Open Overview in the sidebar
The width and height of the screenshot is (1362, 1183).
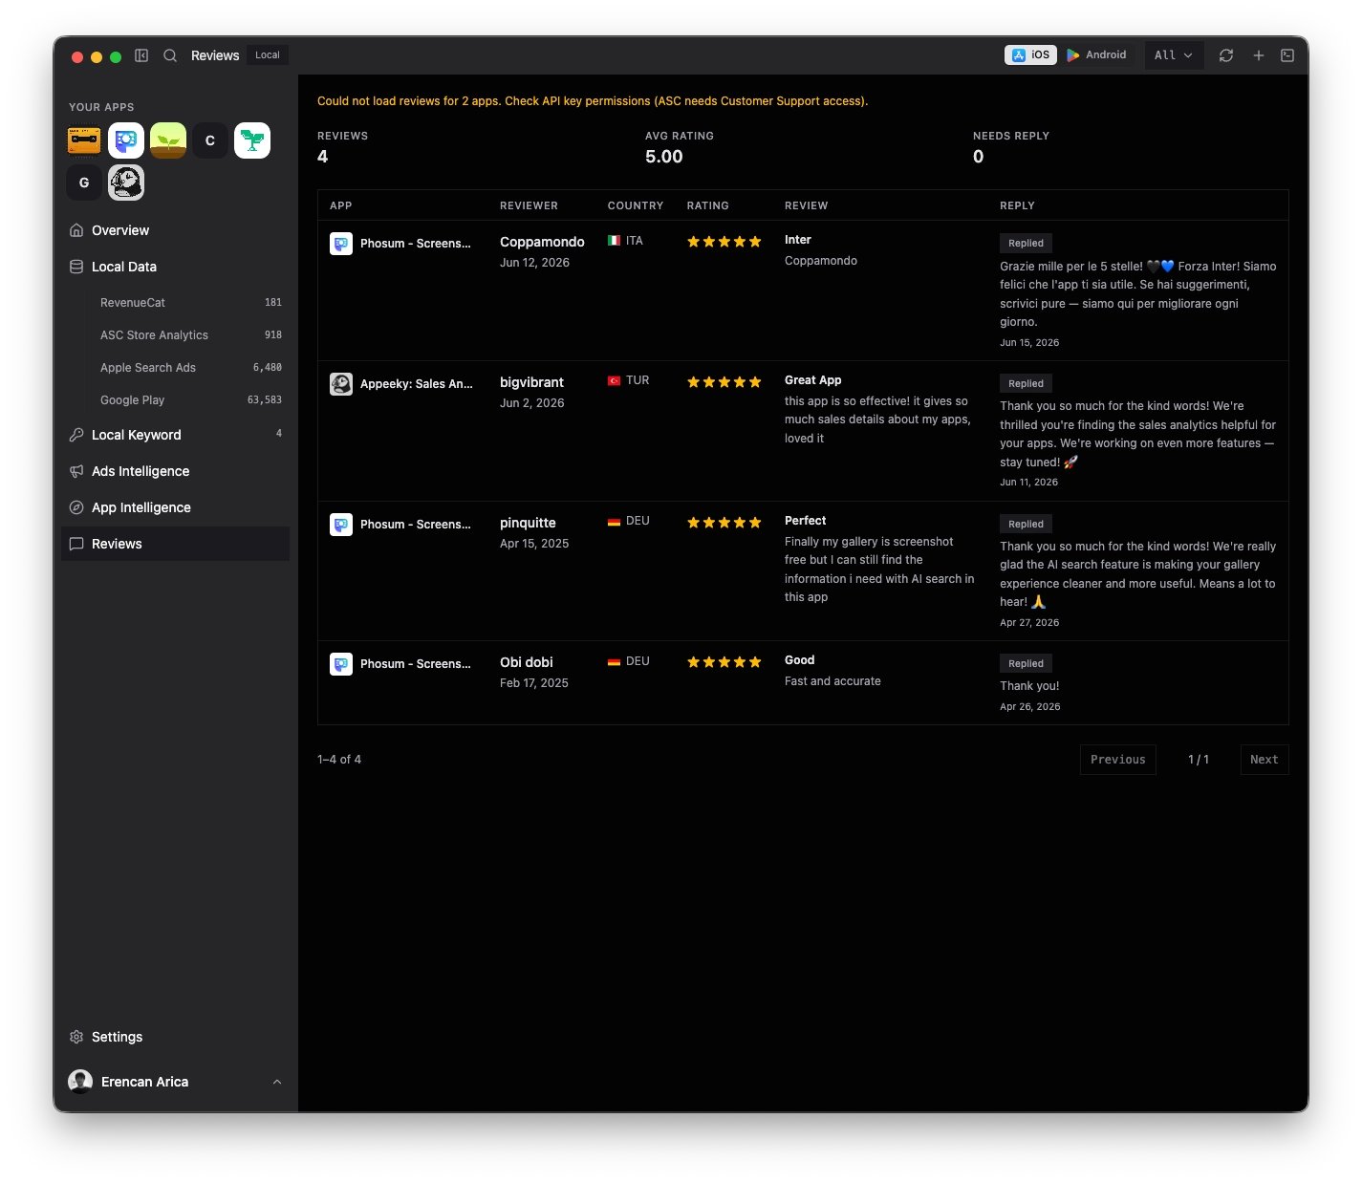(175, 230)
